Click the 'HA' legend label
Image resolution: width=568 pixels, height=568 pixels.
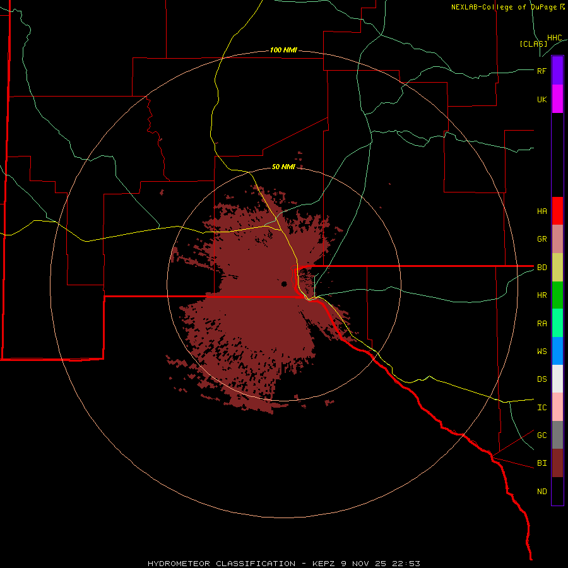(541, 211)
